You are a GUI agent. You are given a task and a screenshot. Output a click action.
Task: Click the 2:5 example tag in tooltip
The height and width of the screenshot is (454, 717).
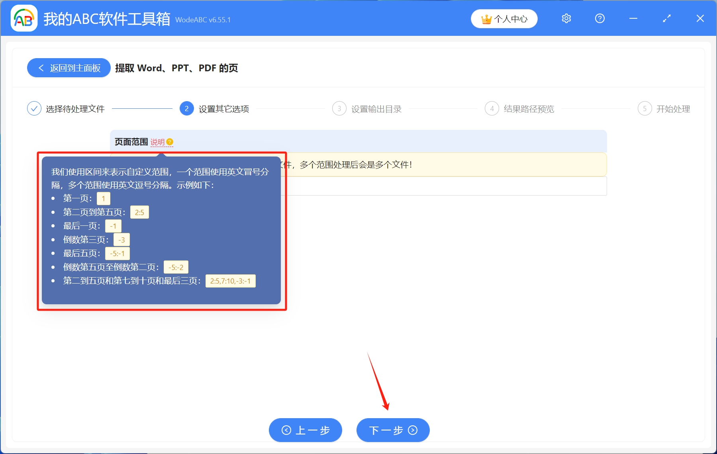point(139,212)
